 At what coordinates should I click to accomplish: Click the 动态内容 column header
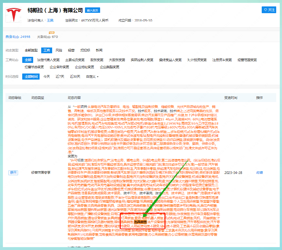[x=74, y=98]
